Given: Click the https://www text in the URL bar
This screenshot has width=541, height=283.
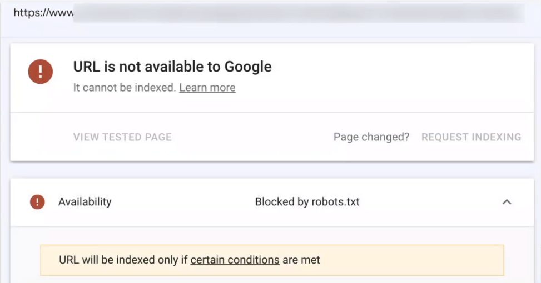Looking at the screenshot, I should coord(43,13).
